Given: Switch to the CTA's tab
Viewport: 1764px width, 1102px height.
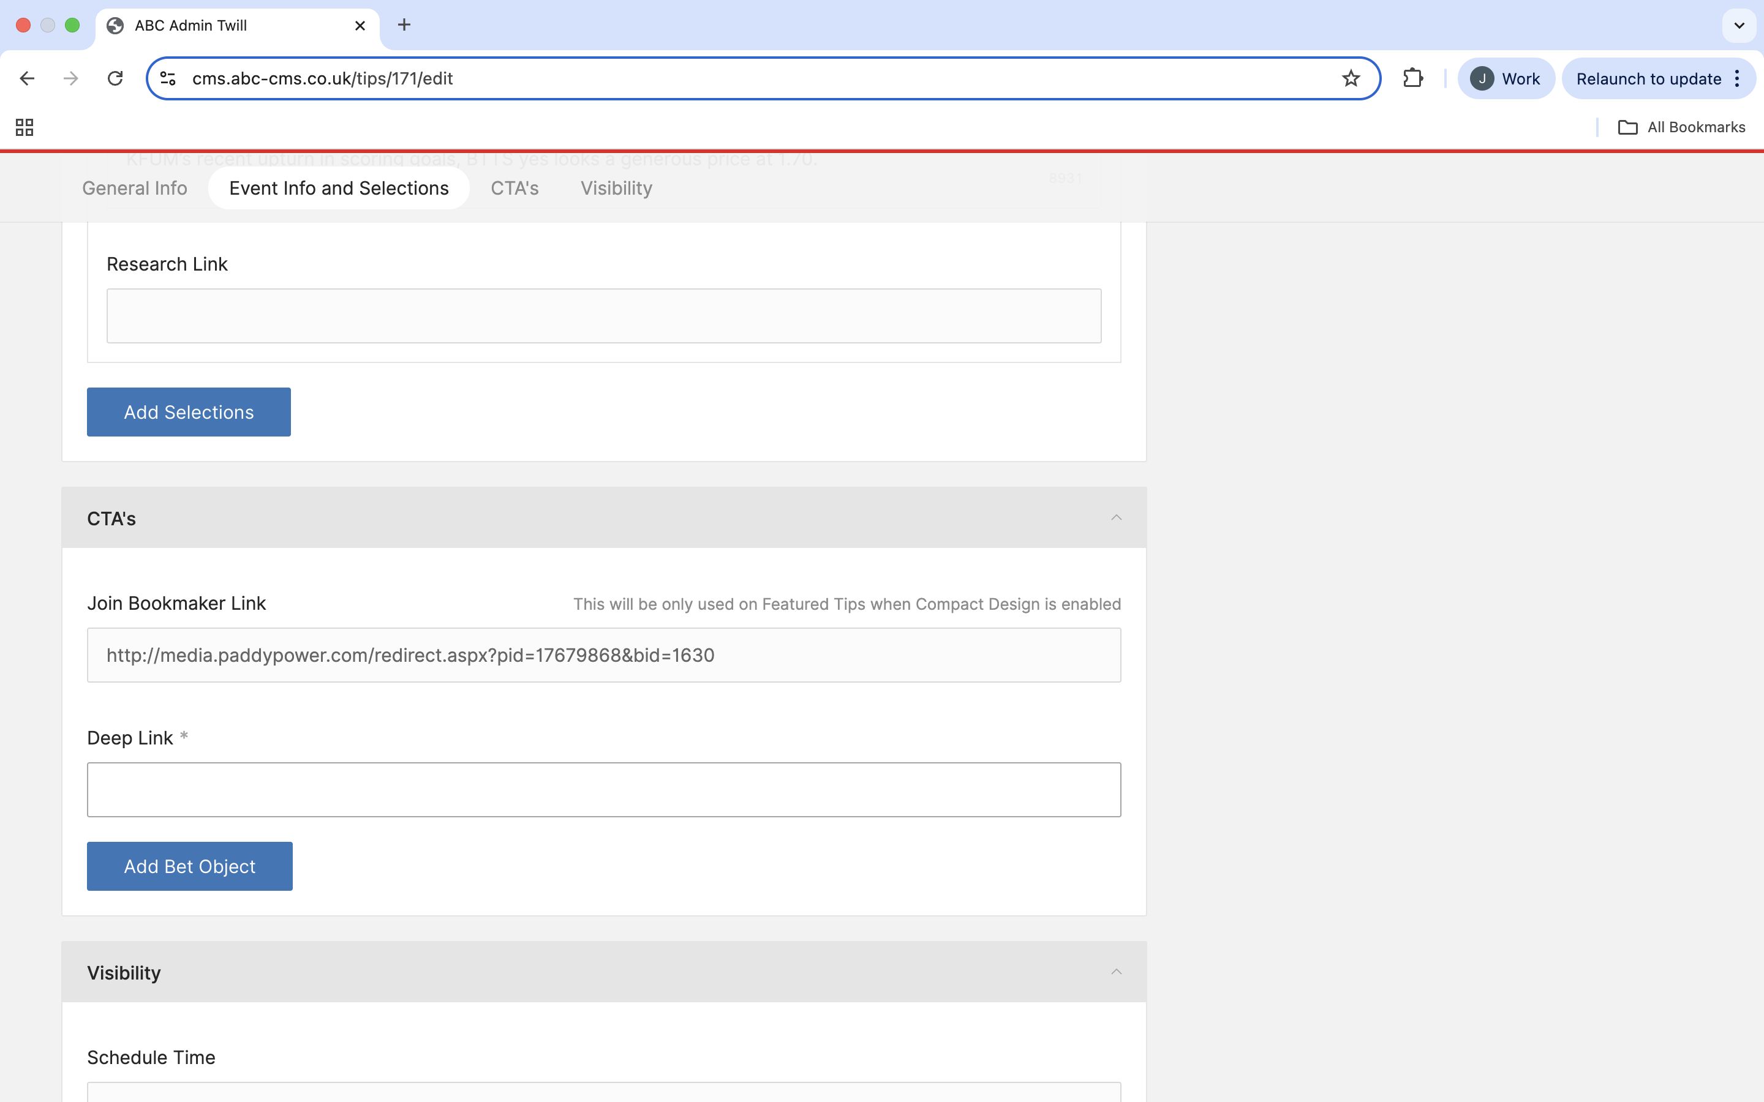Looking at the screenshot, I should (514, 189).
